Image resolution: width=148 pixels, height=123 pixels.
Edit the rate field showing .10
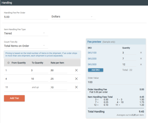[x=59, y=87]
